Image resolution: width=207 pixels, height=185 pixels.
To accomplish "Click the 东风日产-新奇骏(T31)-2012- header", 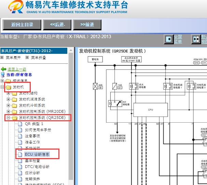I will coord(34,51).
